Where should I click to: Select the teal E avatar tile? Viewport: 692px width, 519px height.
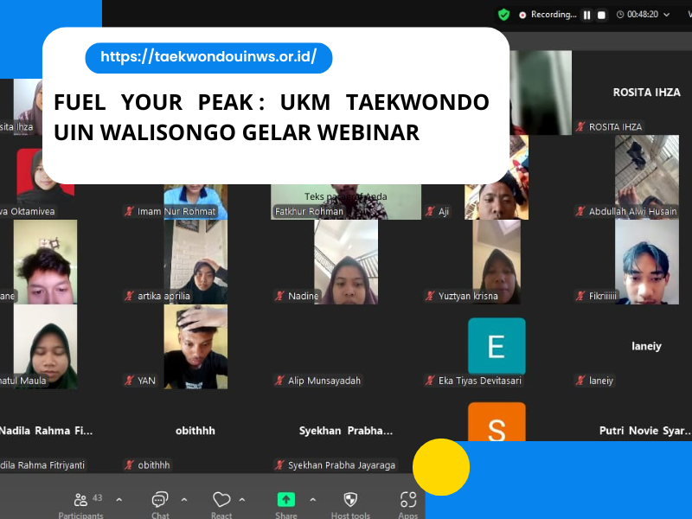[497, 346]
